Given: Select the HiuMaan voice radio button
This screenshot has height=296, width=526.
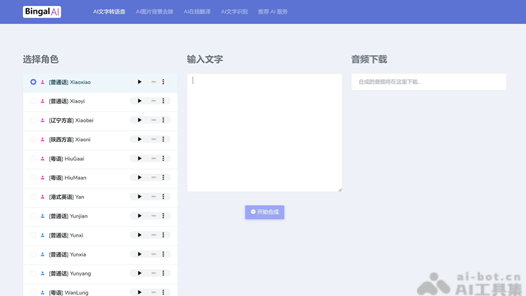Looking at the screenshot, I should [34, 178].
